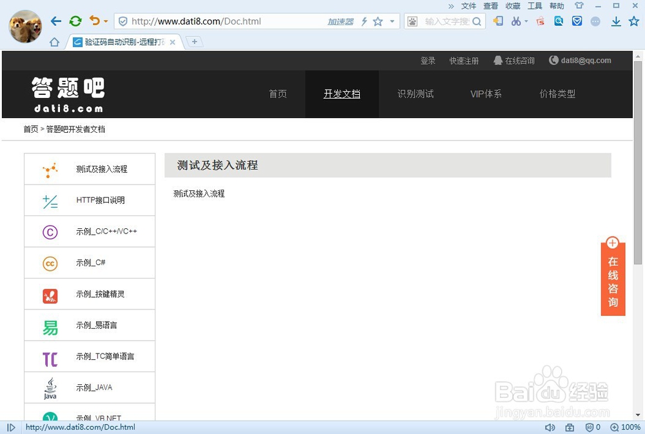Screen dimensions: 645x434
Task: Click the orange undo arrow icon
Action: click(94, 21)
